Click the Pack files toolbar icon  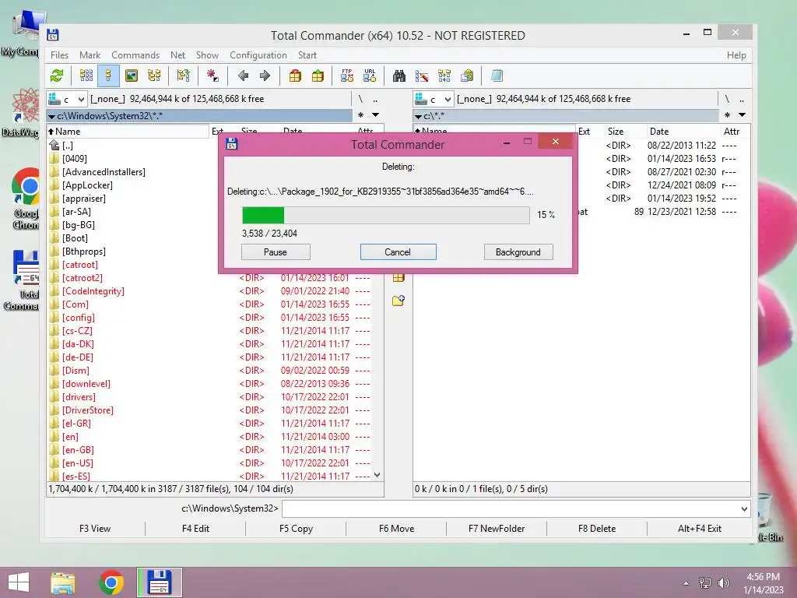click(295, 76)
